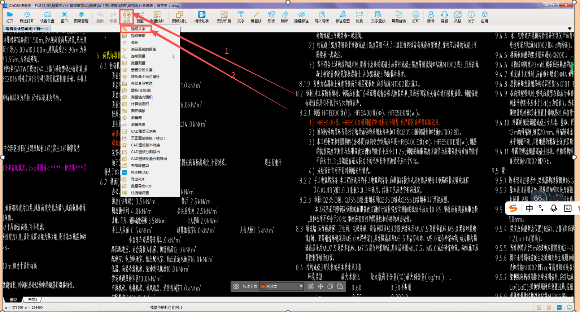Viewport: 580px width, 312px height.
Task: Click the 图形识别 shape recognition icon
Action: coord(224,17)
